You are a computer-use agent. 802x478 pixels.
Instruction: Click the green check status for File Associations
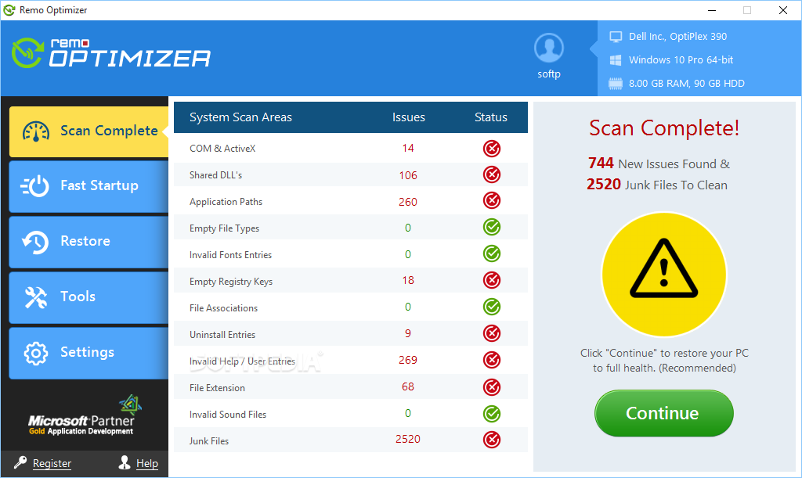point(492,307)
